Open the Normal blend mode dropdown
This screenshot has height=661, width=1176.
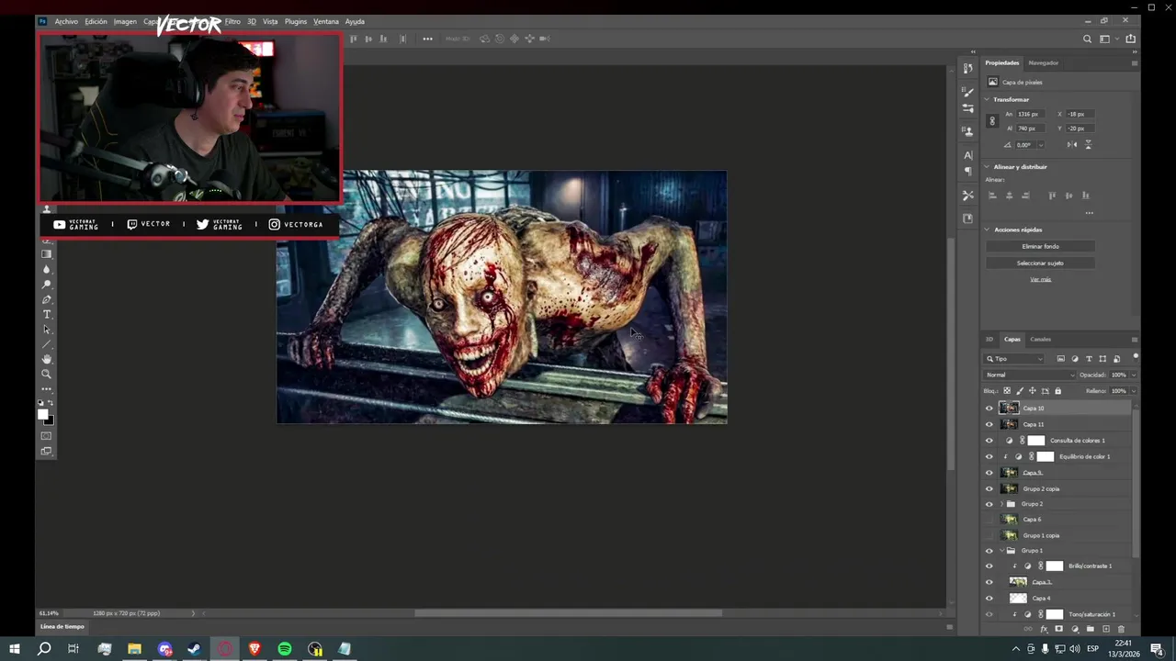(1030, 375)
